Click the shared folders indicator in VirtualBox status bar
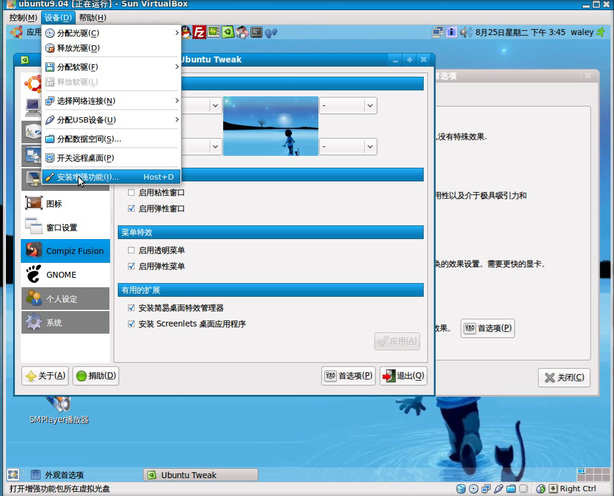 [x=511, y=488]
